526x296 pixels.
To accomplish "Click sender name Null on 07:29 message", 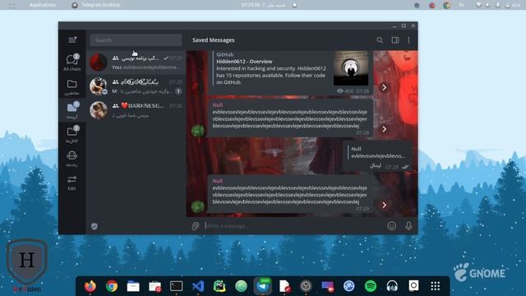I will point(217,181).
